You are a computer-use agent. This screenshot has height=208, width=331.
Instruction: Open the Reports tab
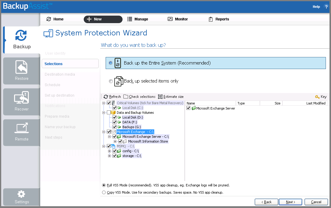219,19
